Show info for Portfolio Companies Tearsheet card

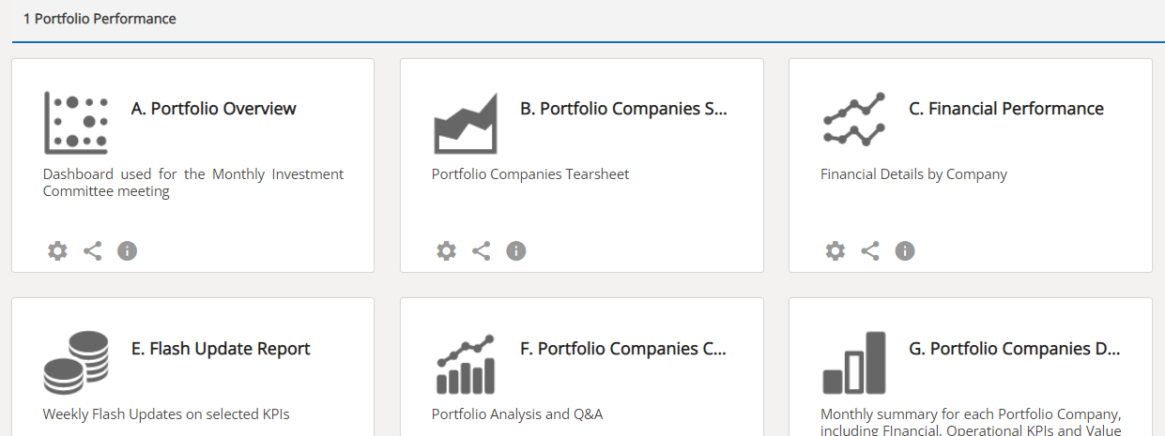click(515, 250)
